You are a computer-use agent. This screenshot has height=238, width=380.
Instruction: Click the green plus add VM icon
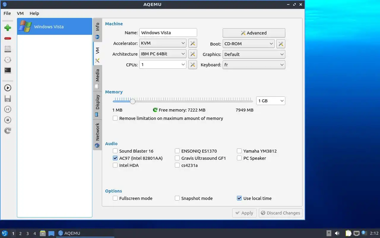8,28
